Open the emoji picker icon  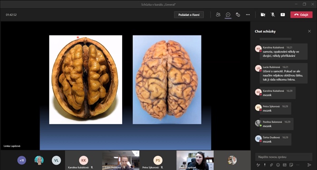pyautogui.click(x=278, y=165)
